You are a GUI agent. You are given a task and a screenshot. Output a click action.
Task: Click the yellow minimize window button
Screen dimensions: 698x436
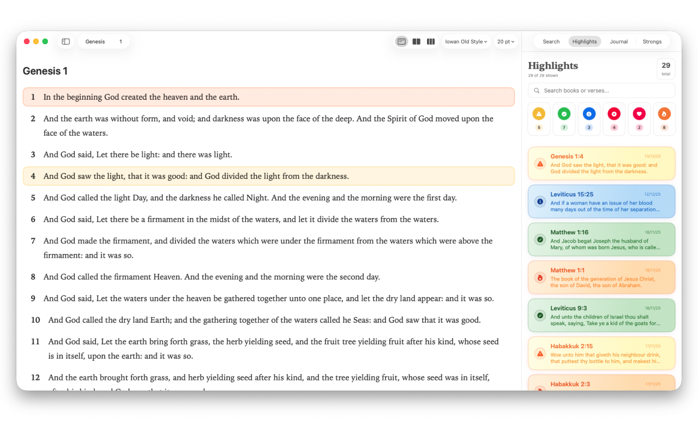click(x=36, y=41)
